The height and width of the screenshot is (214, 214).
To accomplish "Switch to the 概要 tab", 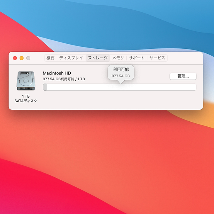I will coord(50,58).
